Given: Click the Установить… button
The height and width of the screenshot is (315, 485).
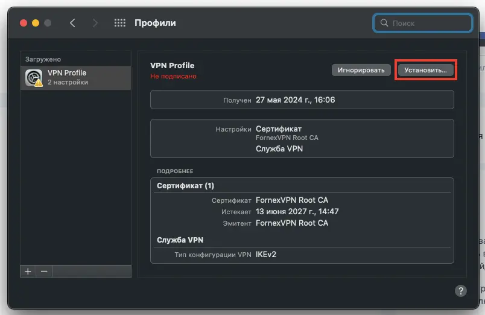Looking at the screenshot, I should pyautogui.click(x=425, y=70).
